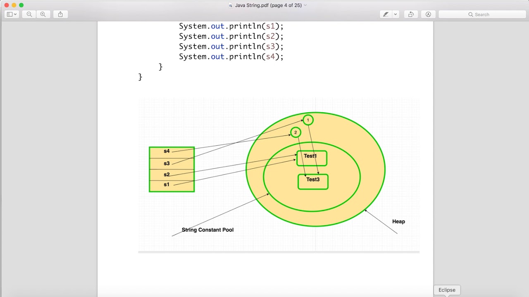Open the sidebar view options button
Image resolution: width=529 pixels, height=297 pixels.
(x=12, y=14)
